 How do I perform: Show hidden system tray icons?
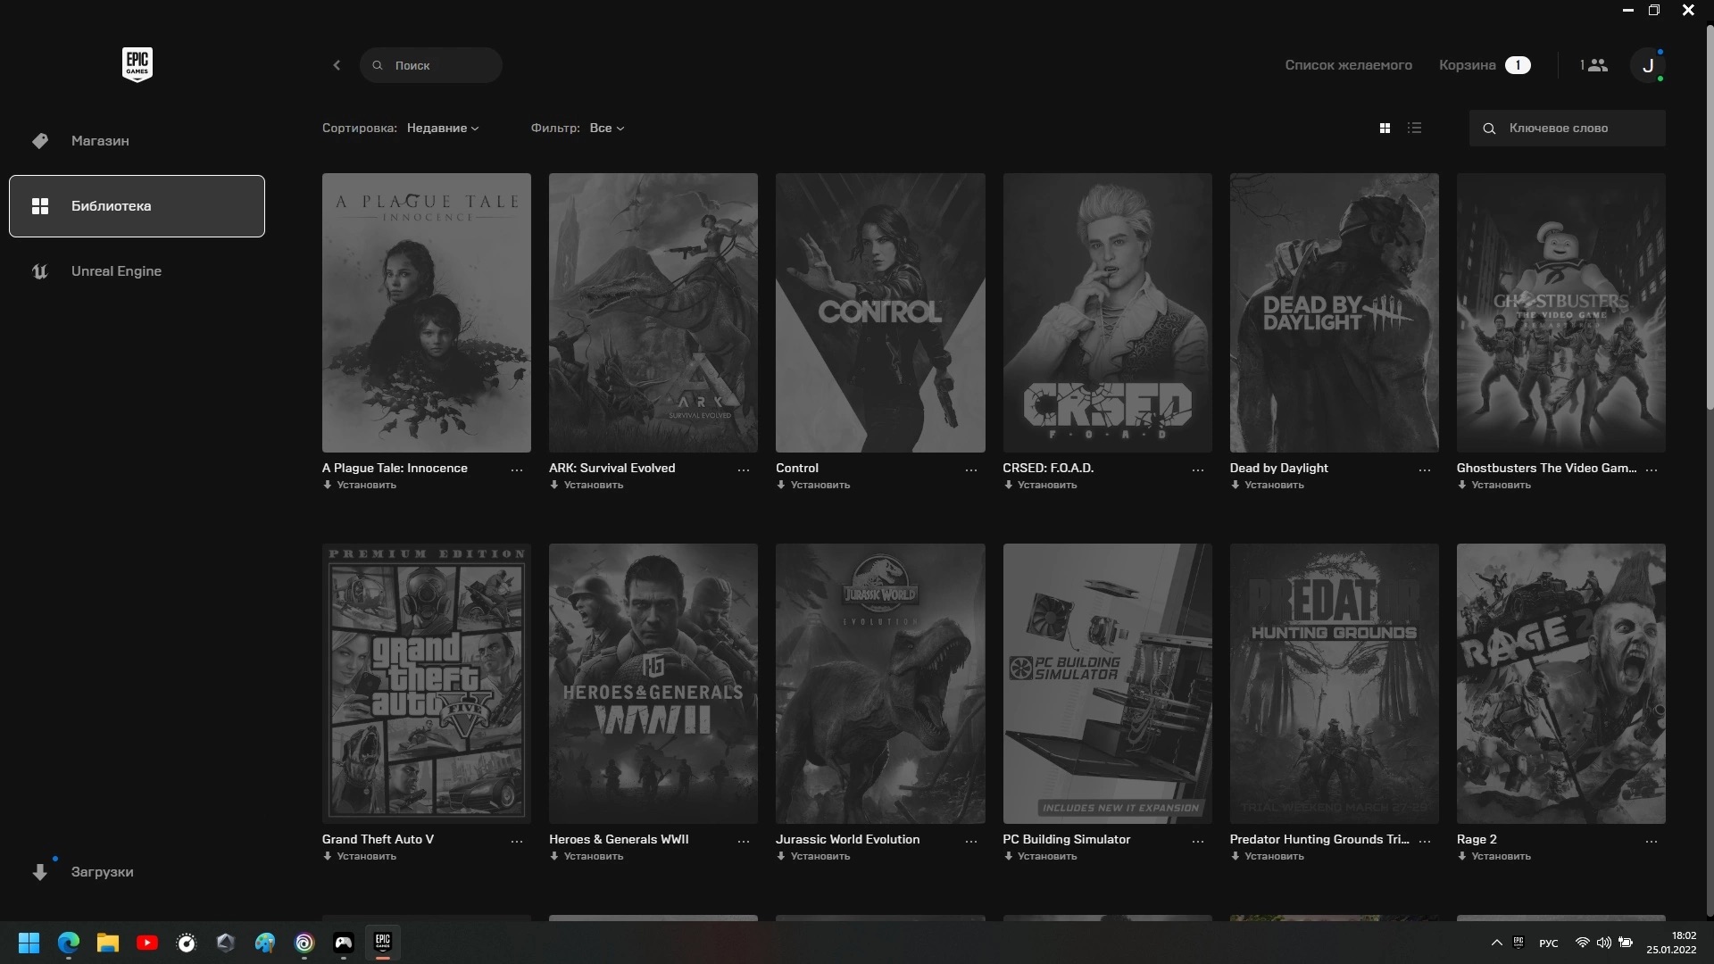pos(1496,943)
